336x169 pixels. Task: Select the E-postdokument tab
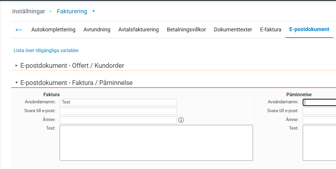point(309,30)
